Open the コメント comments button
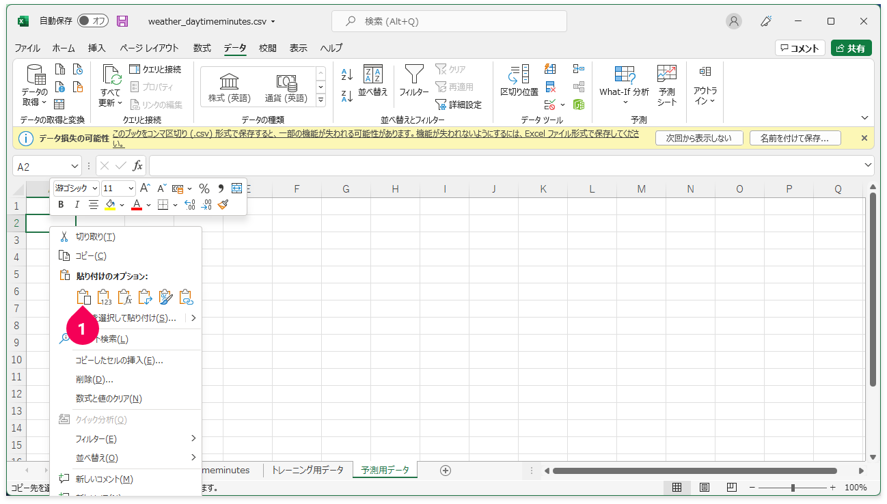 pos(799,48)
